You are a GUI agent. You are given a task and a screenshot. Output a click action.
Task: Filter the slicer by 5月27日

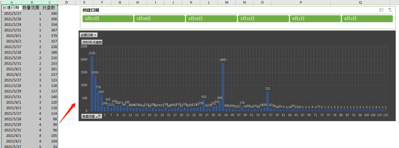point(108,18)
